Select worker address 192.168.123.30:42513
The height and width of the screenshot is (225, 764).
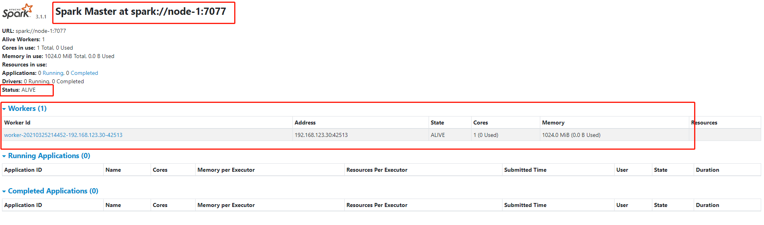click(321, 135)
